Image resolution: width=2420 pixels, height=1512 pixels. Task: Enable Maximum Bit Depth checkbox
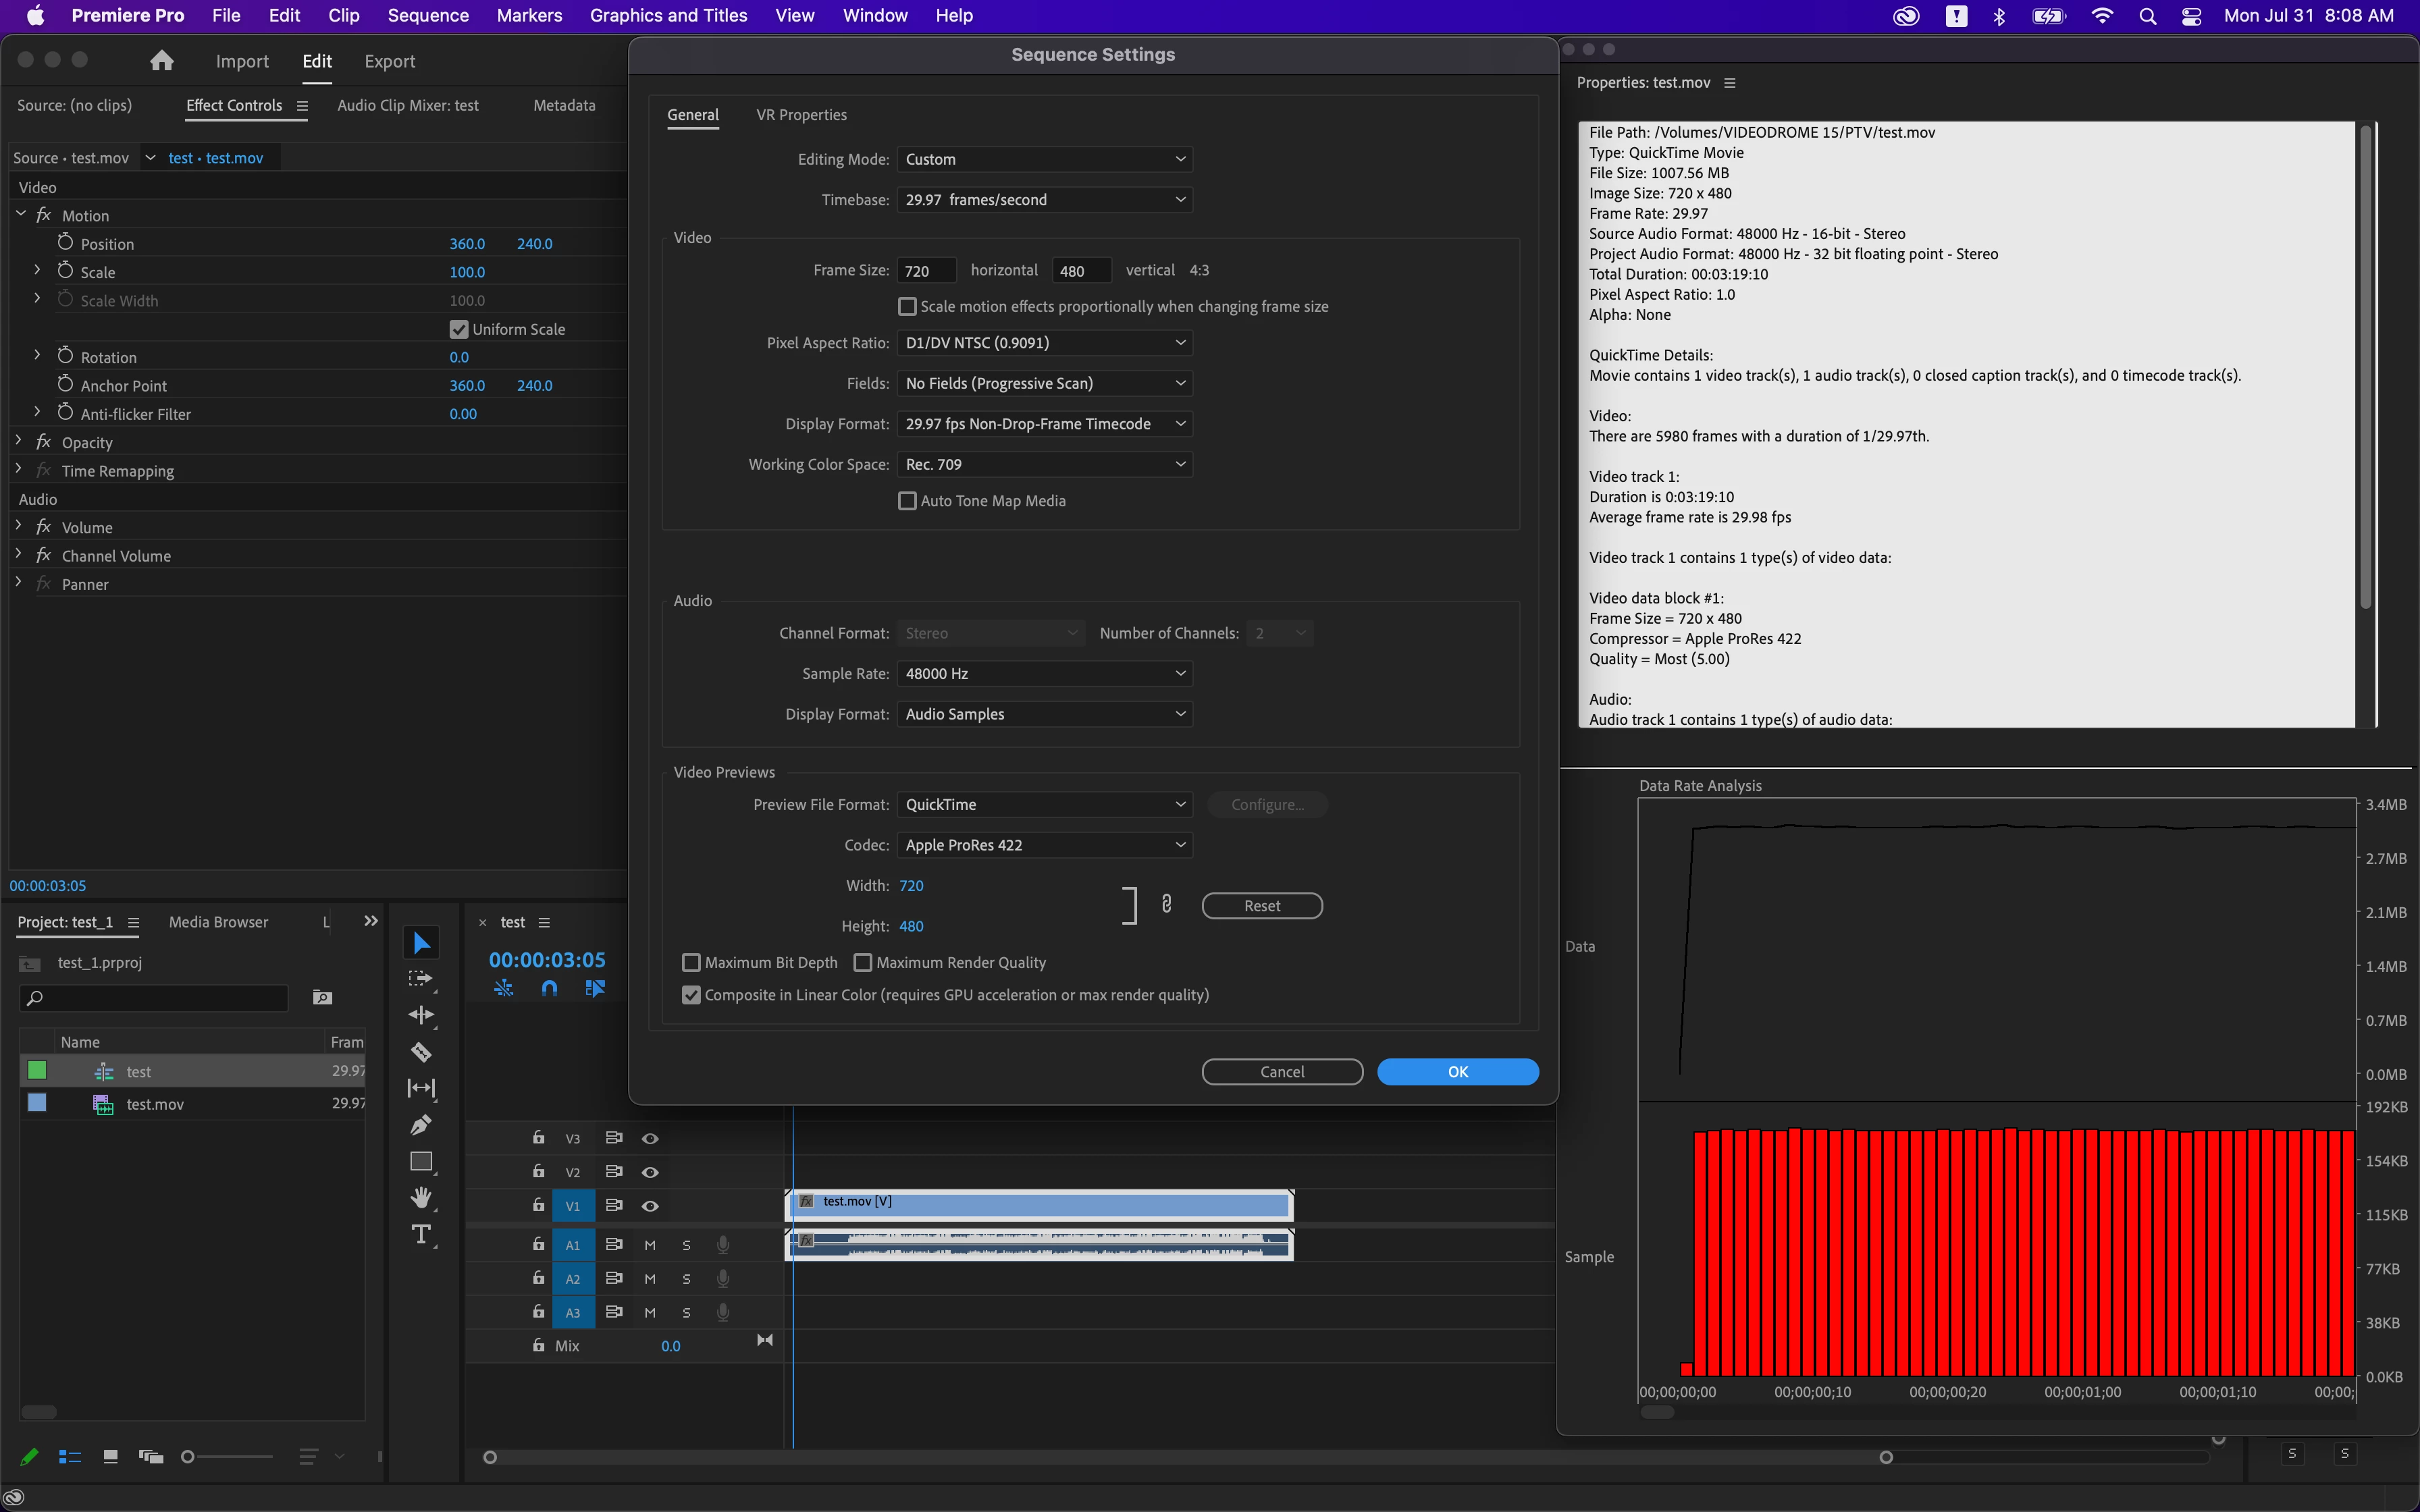(x=691, y=962)
